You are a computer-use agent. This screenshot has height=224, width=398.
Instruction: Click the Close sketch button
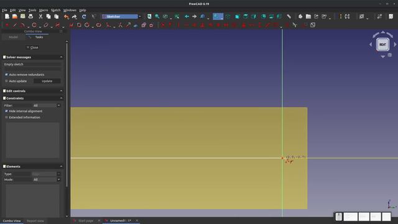pos(32,47)
